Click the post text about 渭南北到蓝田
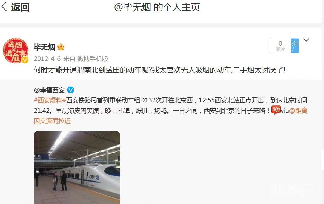This screenshot has height=204, width=324. pyautogui.click(x=159, y=70)
